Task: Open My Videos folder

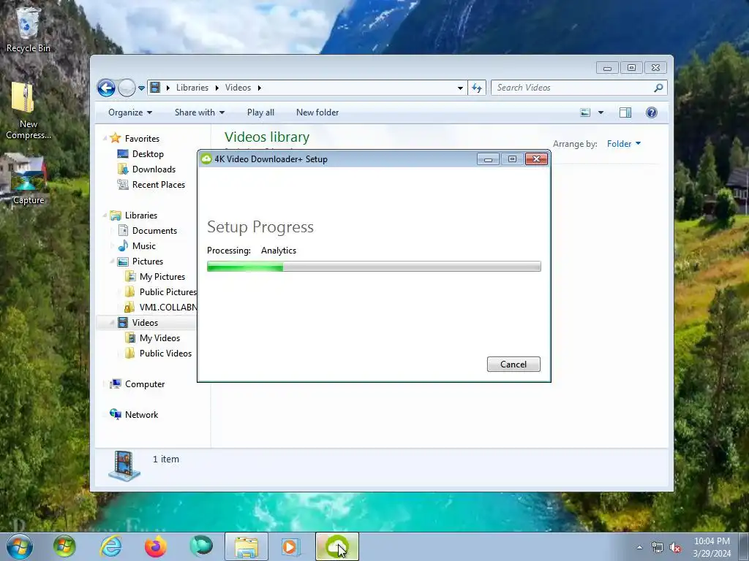Action: pyautogui.click(x=159, y=338)
